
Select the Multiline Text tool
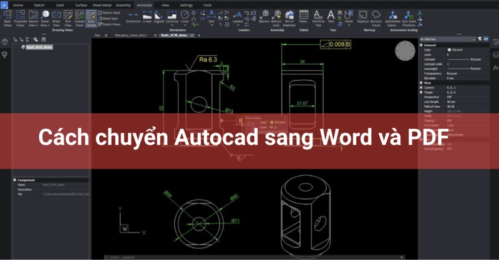point(318,19)
